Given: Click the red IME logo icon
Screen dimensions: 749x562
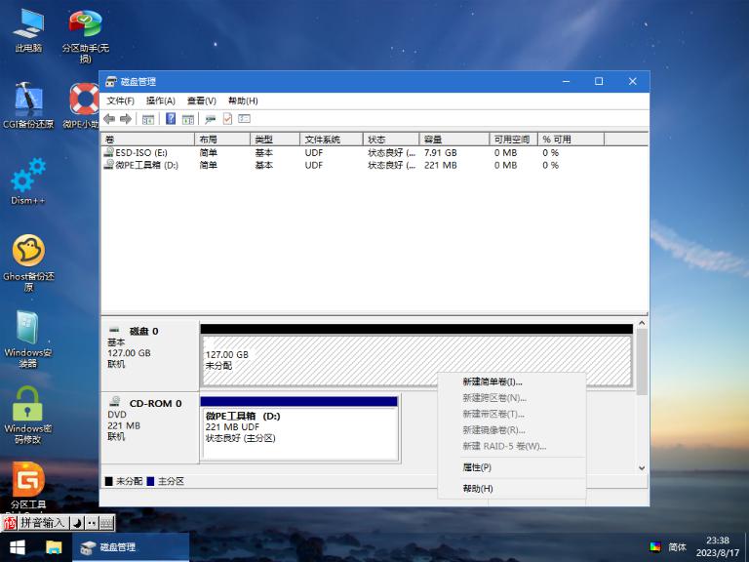Looking at the screenshot, I should coord(10,523).
